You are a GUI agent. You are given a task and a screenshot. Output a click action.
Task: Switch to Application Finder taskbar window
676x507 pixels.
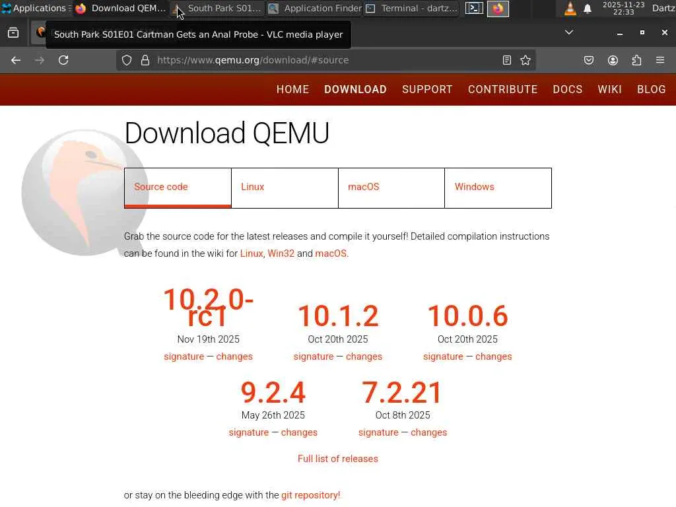coord(315,8)
